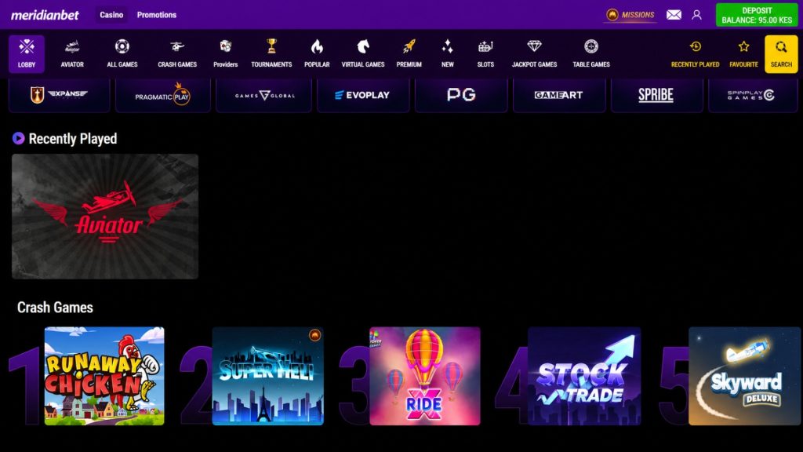
Task: Open the Recently Played history icon
Action: (x=696, y=46)
